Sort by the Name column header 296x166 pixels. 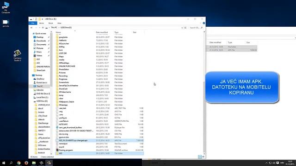(x=58, y=32)
